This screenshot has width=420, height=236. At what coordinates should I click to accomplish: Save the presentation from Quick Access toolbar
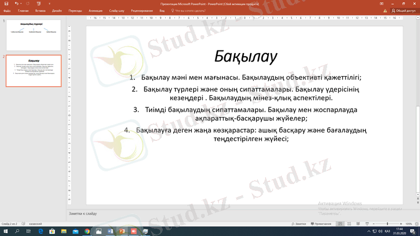coord(6,3)
